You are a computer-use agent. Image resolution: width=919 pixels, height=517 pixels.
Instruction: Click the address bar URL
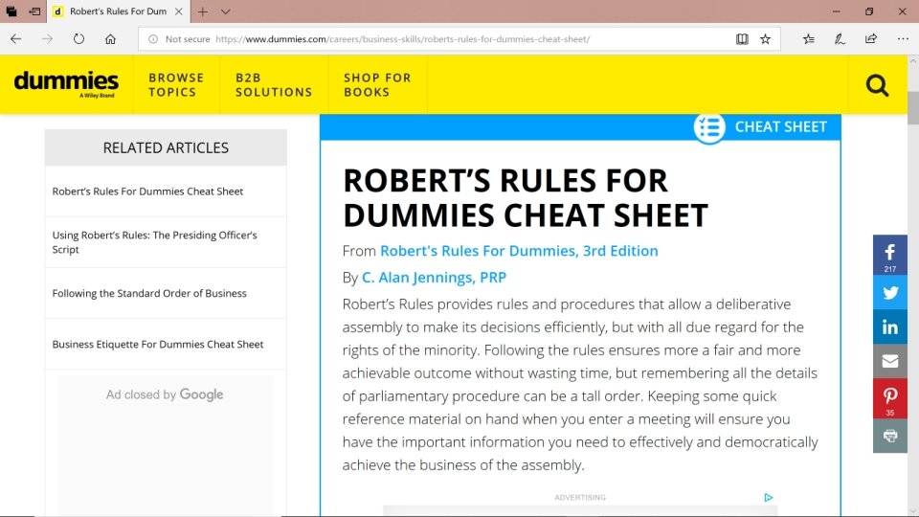point(403,39)
